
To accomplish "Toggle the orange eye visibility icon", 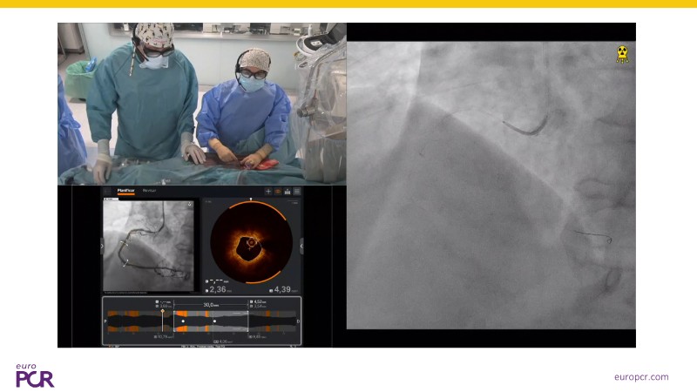I will pyautogui.click(x=279, y=191).
